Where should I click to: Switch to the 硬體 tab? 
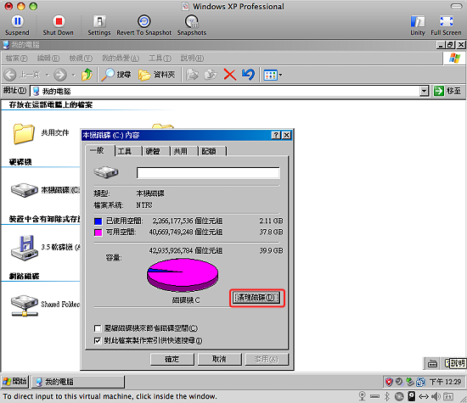coord(155,151)
